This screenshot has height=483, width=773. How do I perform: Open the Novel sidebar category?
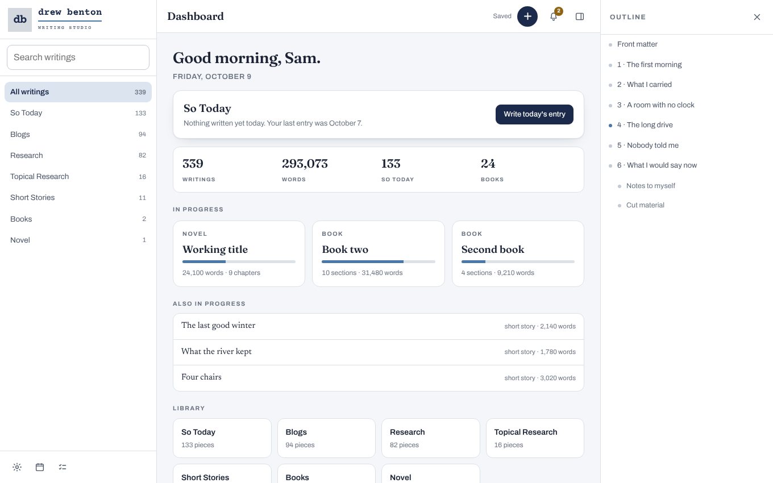pyautogui.click(x=78, y=240)
